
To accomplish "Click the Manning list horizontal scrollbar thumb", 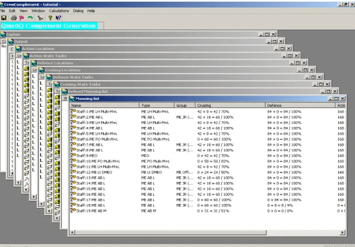I will [x=171, y=233].
